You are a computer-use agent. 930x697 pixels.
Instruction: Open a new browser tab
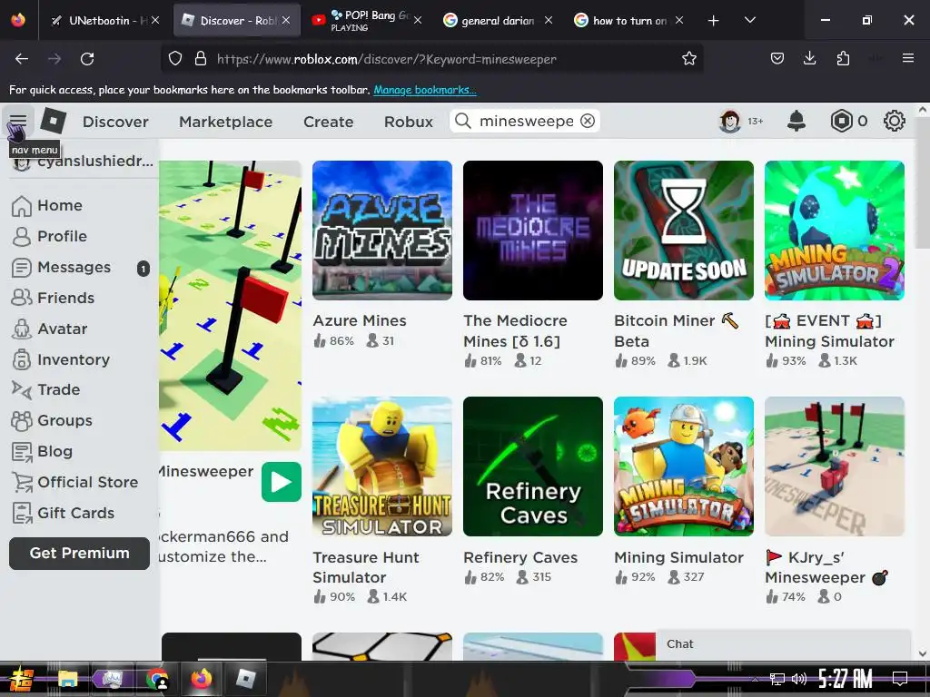pos(714,21)
